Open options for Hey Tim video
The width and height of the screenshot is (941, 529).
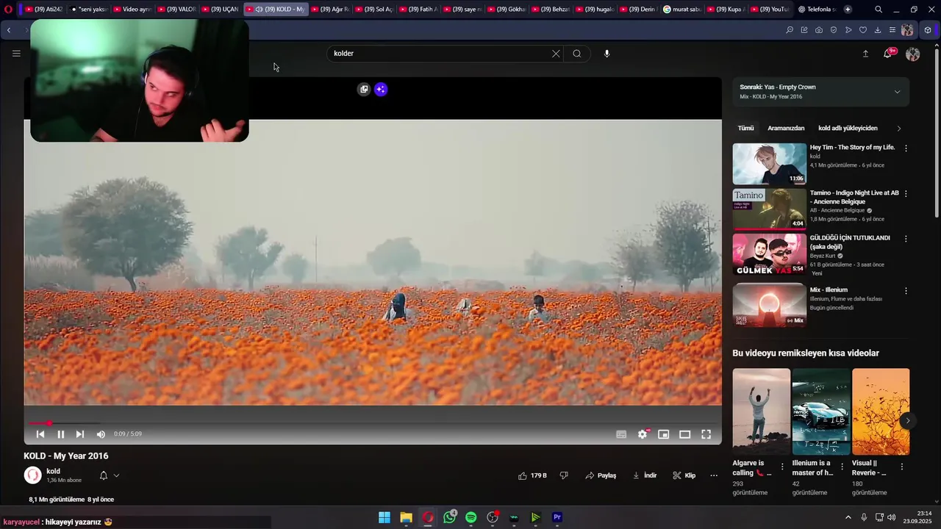pos(906,148)
